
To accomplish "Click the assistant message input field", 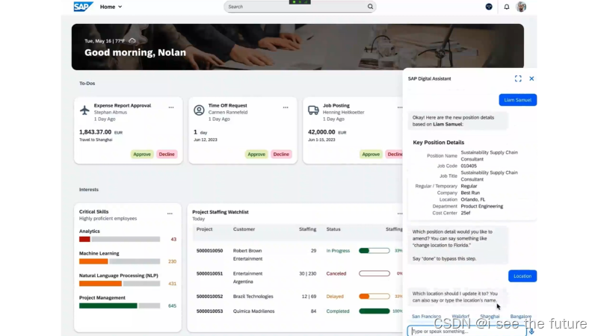I will (x=466, y=331).
